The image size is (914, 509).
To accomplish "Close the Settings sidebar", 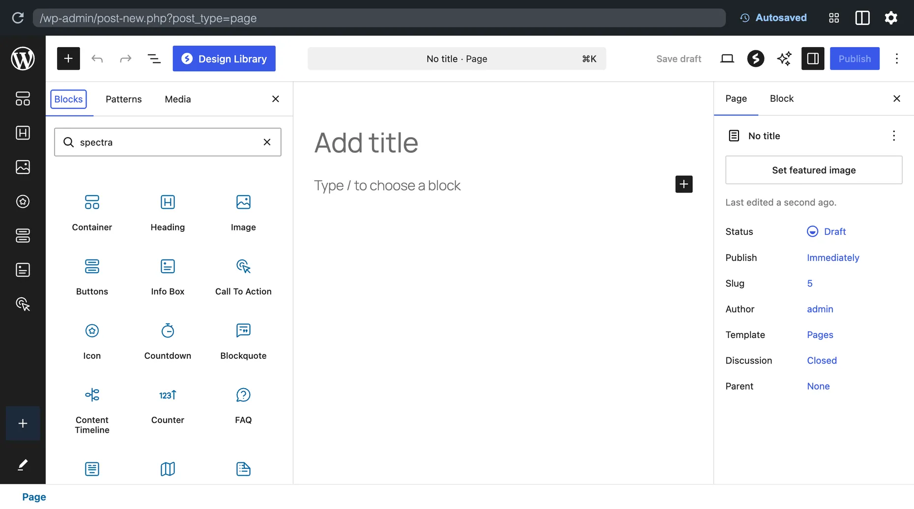I will [896, 98].
